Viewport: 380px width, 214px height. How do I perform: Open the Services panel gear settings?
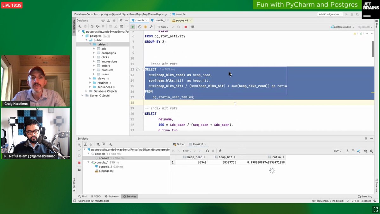pyautogui.click(x=366, y=138)
